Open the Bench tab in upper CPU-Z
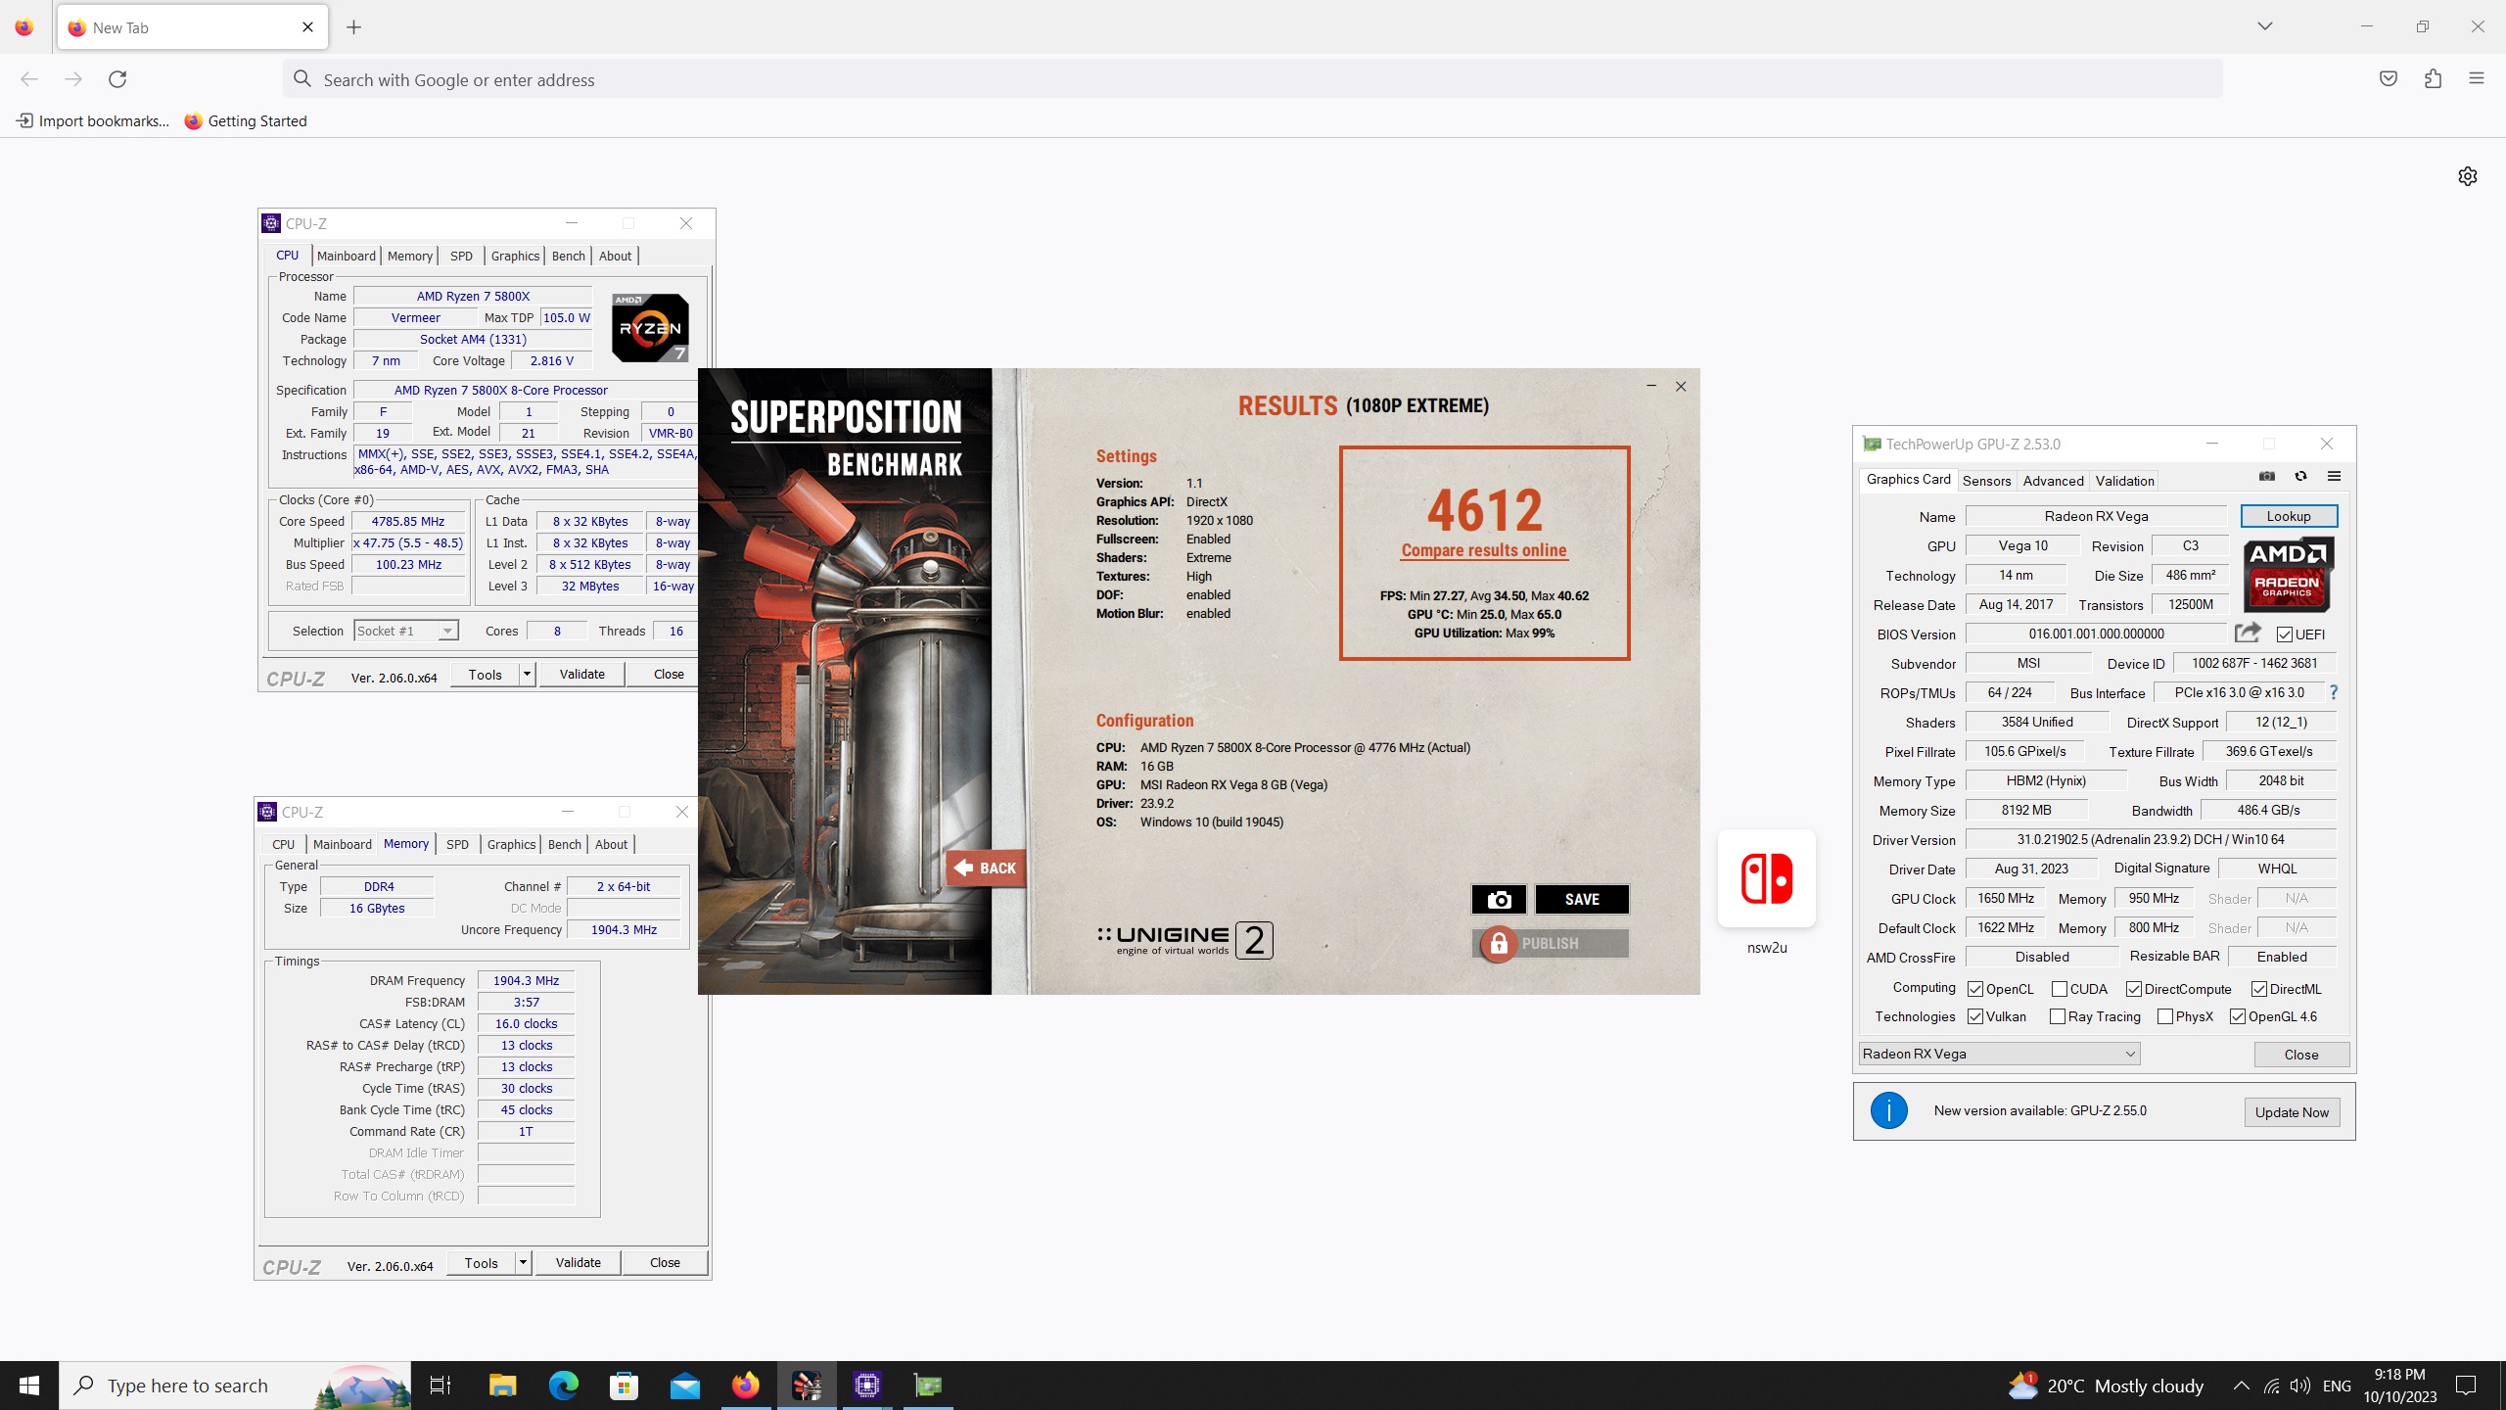 click(568, 256)
